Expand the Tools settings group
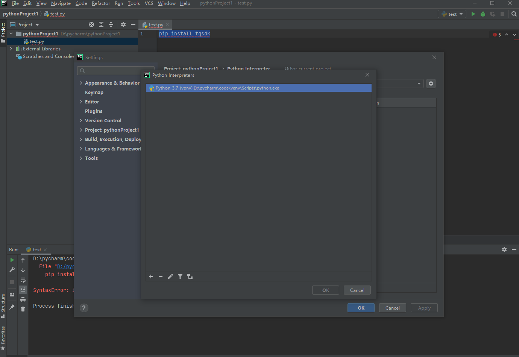This screenshot has height=357, width=519. pos(81,158)
